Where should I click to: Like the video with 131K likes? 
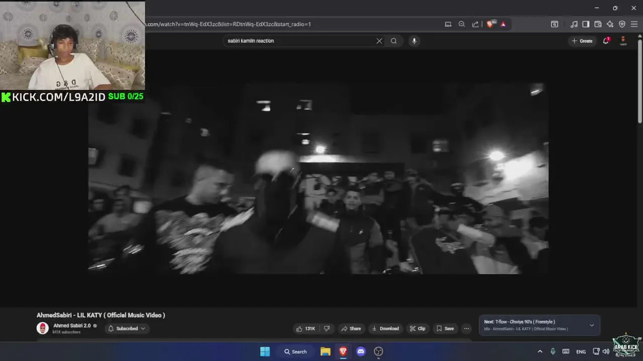click(x=305, y=328)
